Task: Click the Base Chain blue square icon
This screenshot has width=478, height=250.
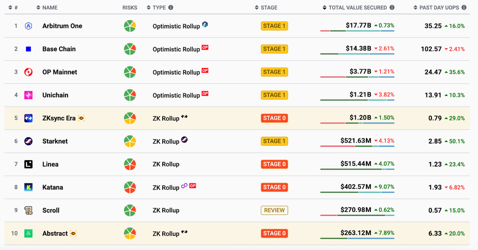Action: click(x=29, y=49)
